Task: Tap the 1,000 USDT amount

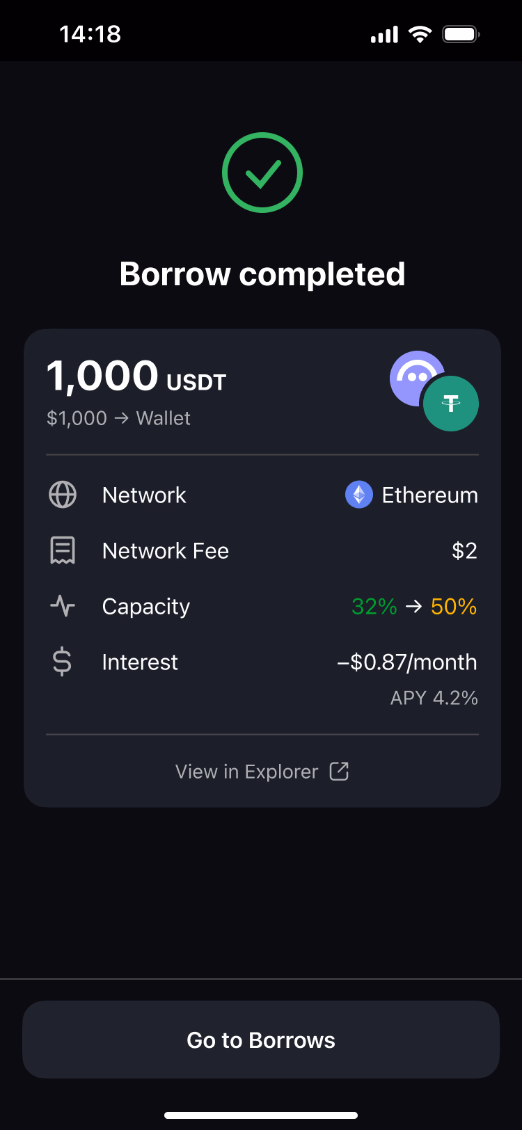Action: pos(136,376)
